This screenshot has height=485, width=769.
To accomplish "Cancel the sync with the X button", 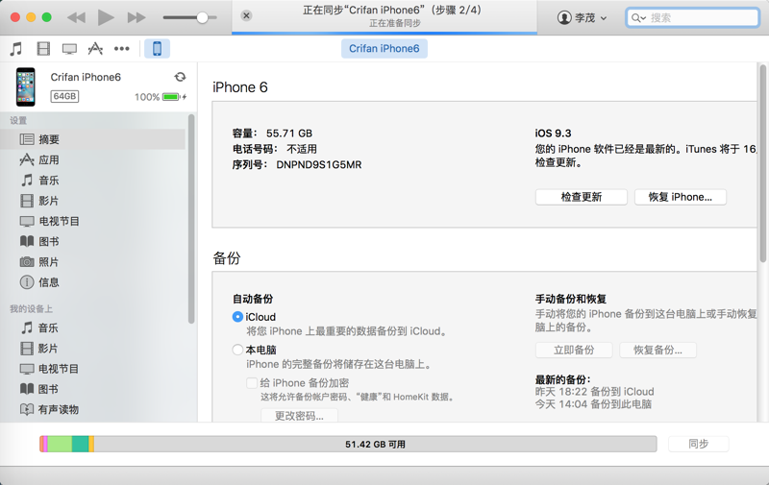I will (246, 15).
